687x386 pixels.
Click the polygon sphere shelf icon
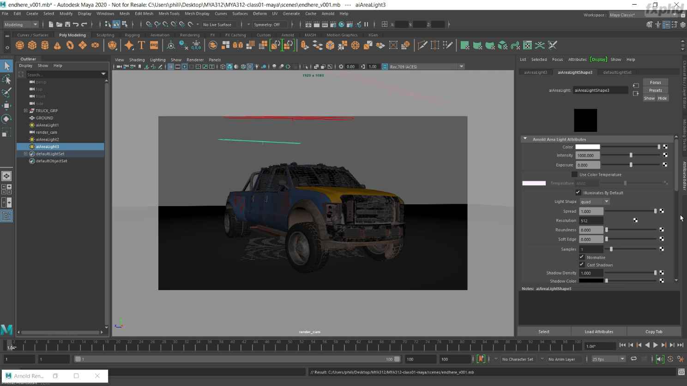(20, 45)
